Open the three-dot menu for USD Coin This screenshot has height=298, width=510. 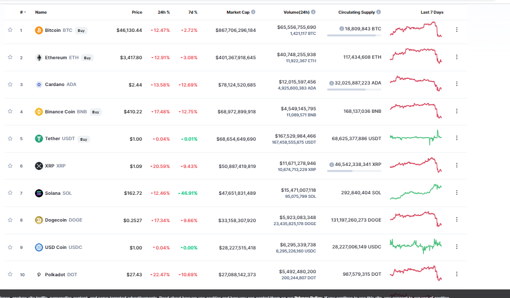click(x=457, y=247)
